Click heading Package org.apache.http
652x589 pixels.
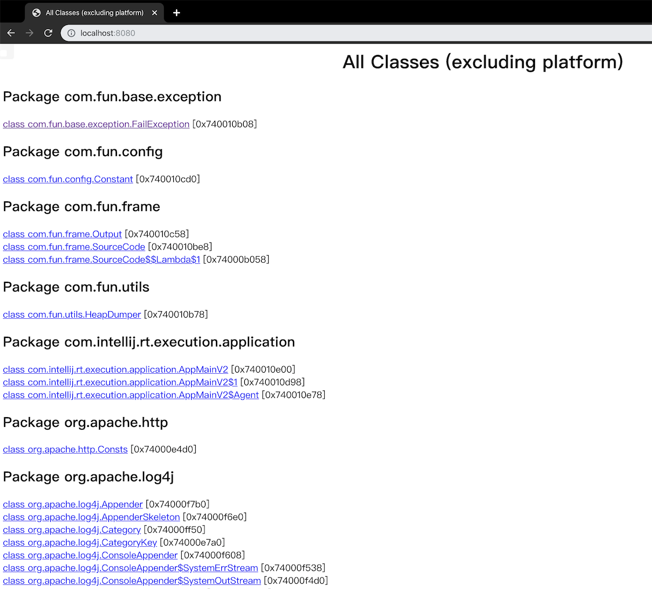[x=85, y=422]
